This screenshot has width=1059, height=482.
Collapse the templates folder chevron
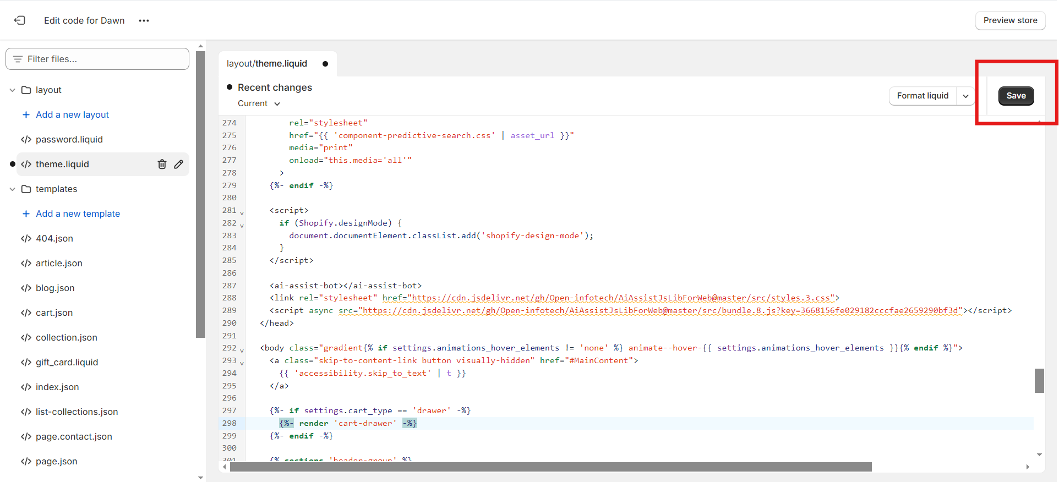[x=12, y=189]
